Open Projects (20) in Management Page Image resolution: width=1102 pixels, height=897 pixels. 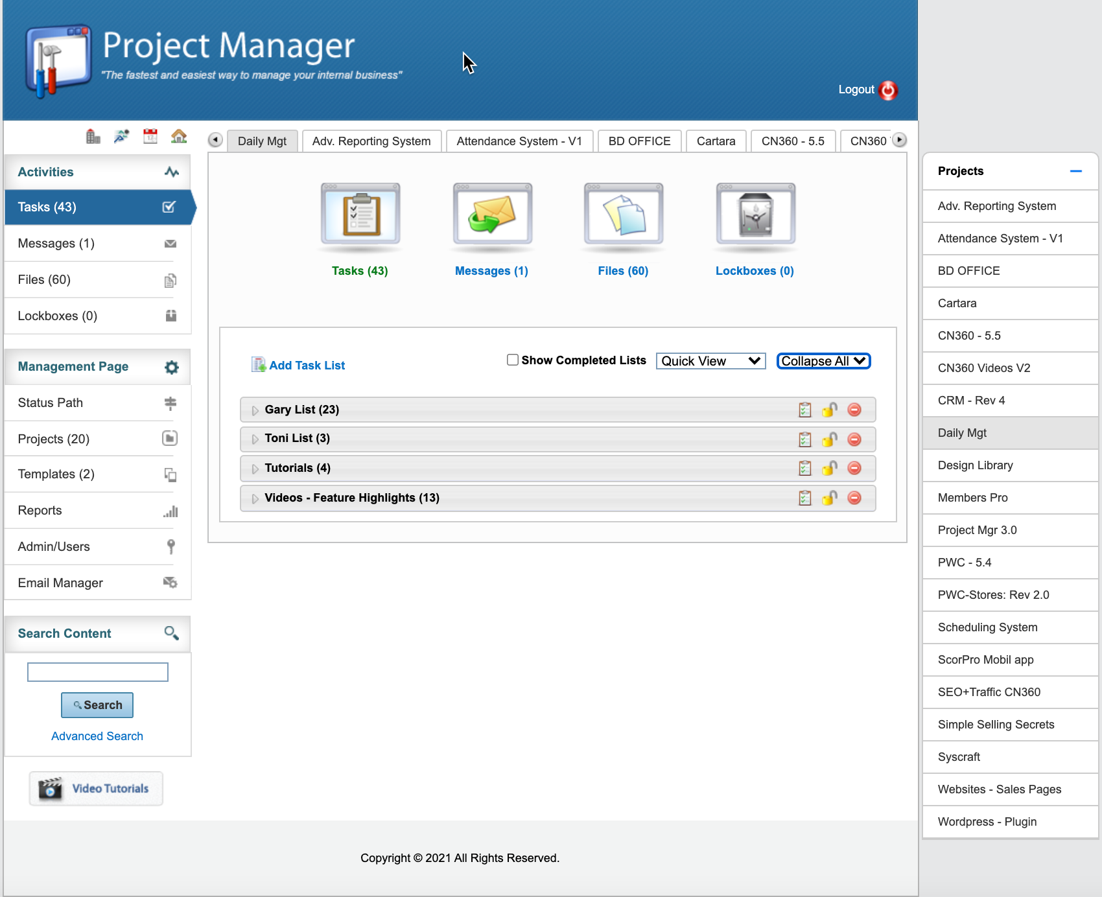click(98, 439)
